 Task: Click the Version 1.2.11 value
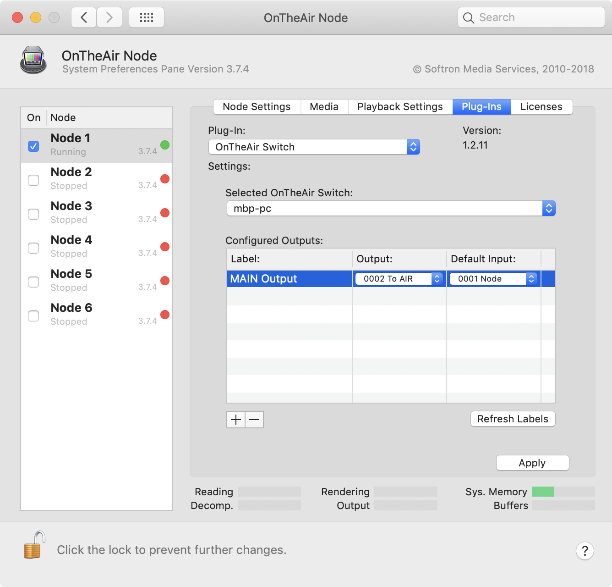(x=475, y=145)
